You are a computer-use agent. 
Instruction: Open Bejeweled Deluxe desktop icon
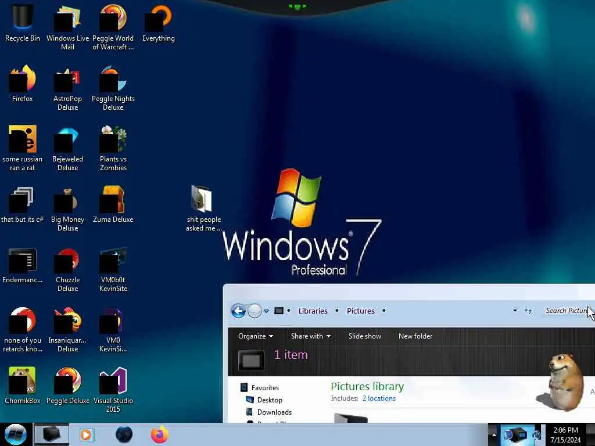(x=67, y=148)
